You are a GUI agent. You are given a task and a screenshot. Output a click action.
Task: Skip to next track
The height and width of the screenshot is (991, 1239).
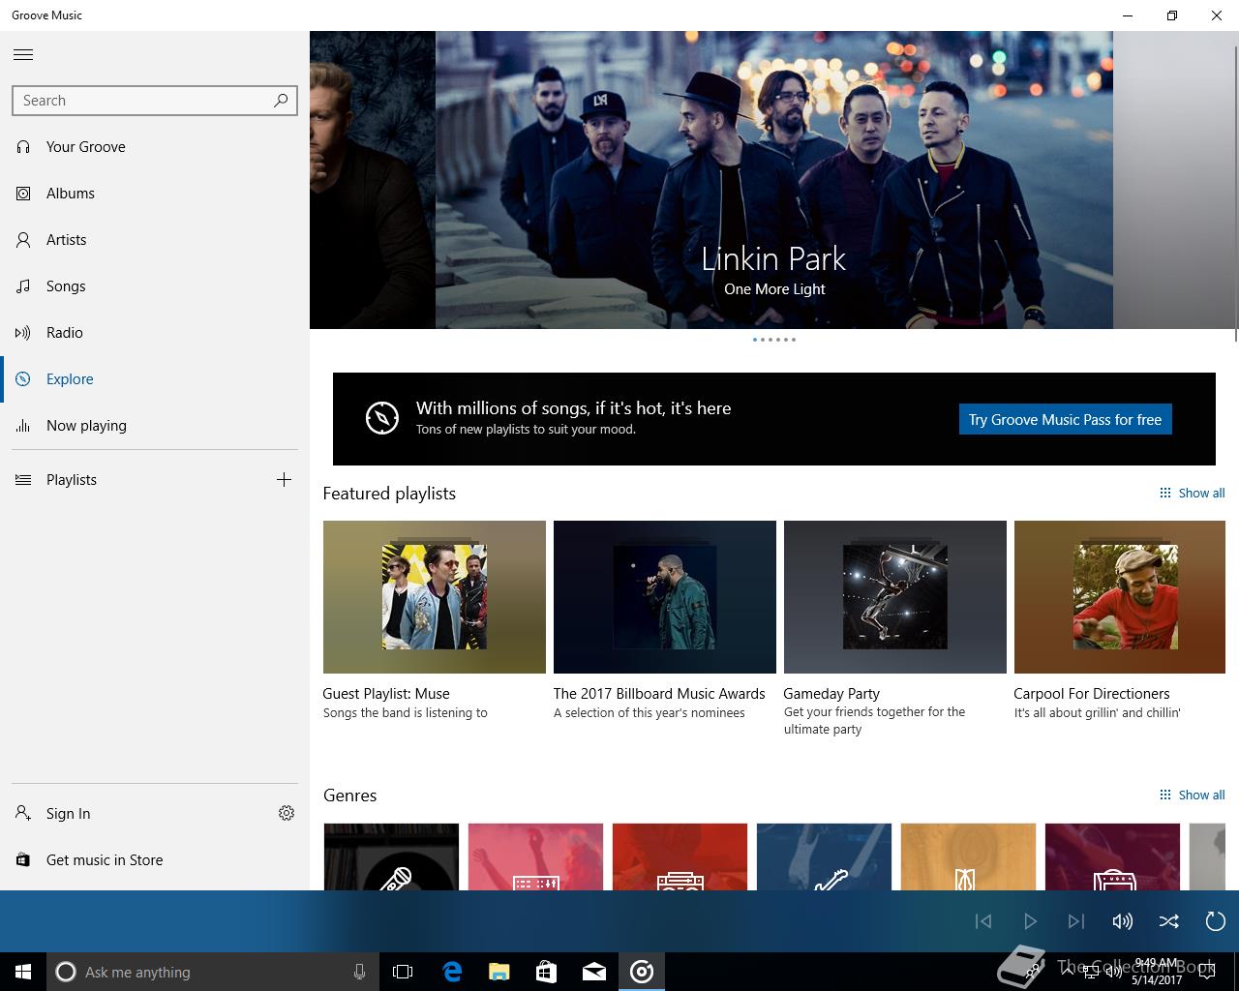click(x=1076, y=921)
